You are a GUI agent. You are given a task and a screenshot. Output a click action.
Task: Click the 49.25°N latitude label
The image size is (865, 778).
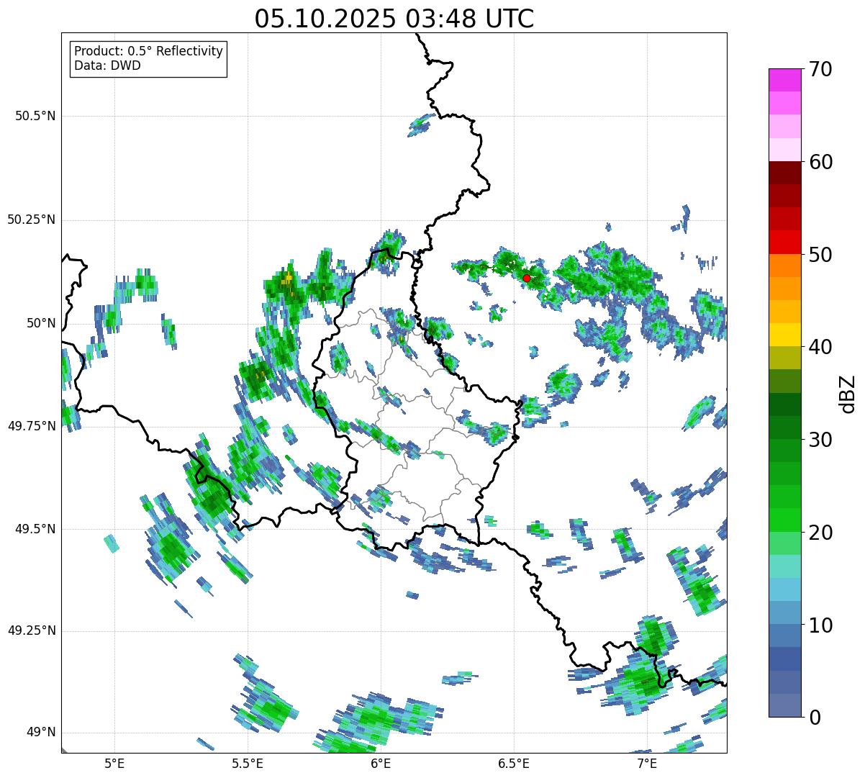[x=32, y=630]
